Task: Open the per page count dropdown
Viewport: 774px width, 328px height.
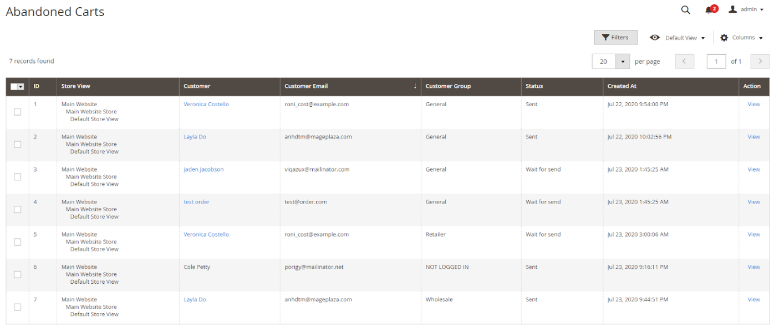Action: click(x=623, y=61)
